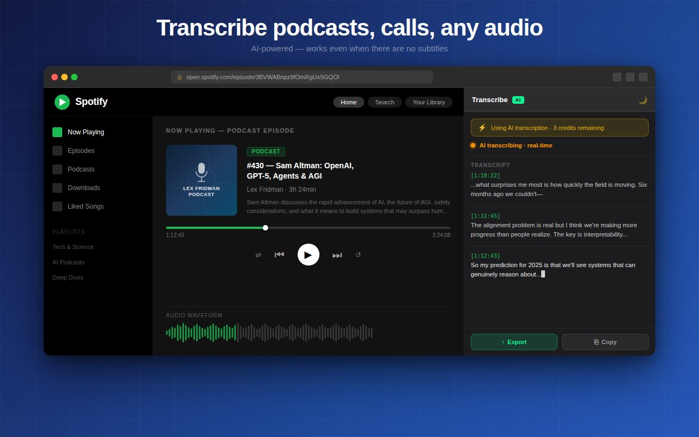This screenshot has width=699, height=437.
Task: Open the Now Playing sidebar item
Action: 98,132
